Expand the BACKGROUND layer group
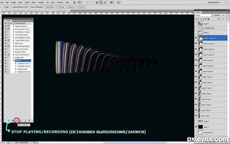The image size is (230, 144). click(x=199, y=28)
